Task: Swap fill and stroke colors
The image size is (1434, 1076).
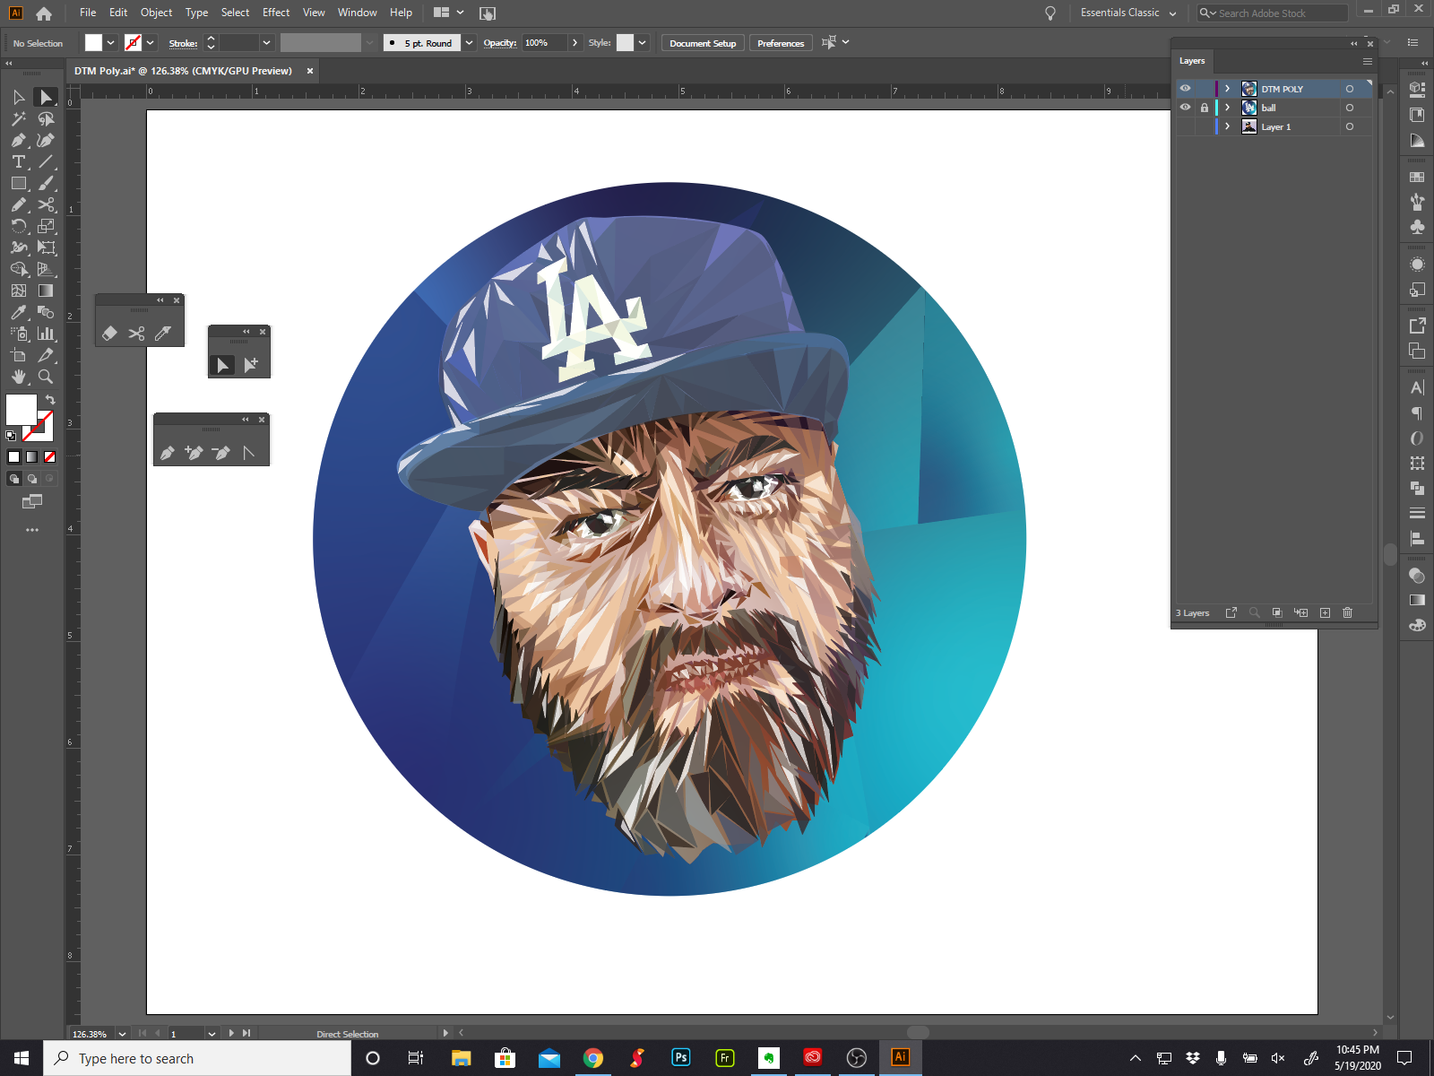Action: pos(50,400)
